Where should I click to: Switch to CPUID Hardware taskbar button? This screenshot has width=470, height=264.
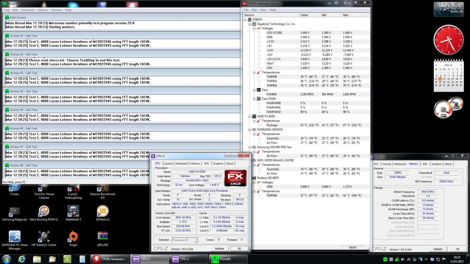[110, 259]
